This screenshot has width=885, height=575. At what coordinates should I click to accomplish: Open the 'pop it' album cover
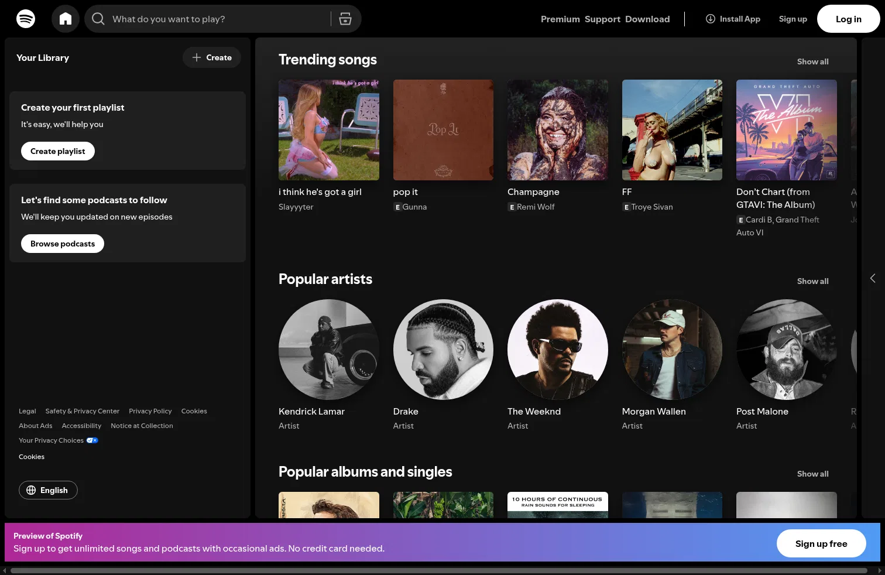(x=443, y=130)
